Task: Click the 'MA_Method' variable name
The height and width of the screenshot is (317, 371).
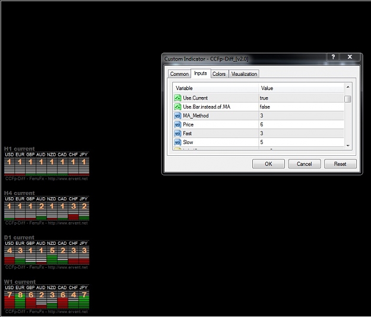Action: (x=196, y=116)
